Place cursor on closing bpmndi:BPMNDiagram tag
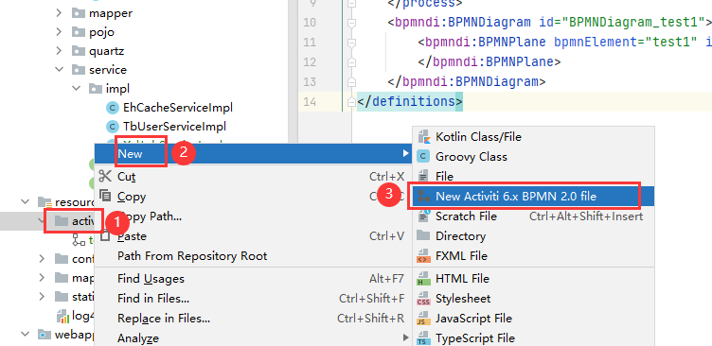Screen dimensions: 712x346 467,81
